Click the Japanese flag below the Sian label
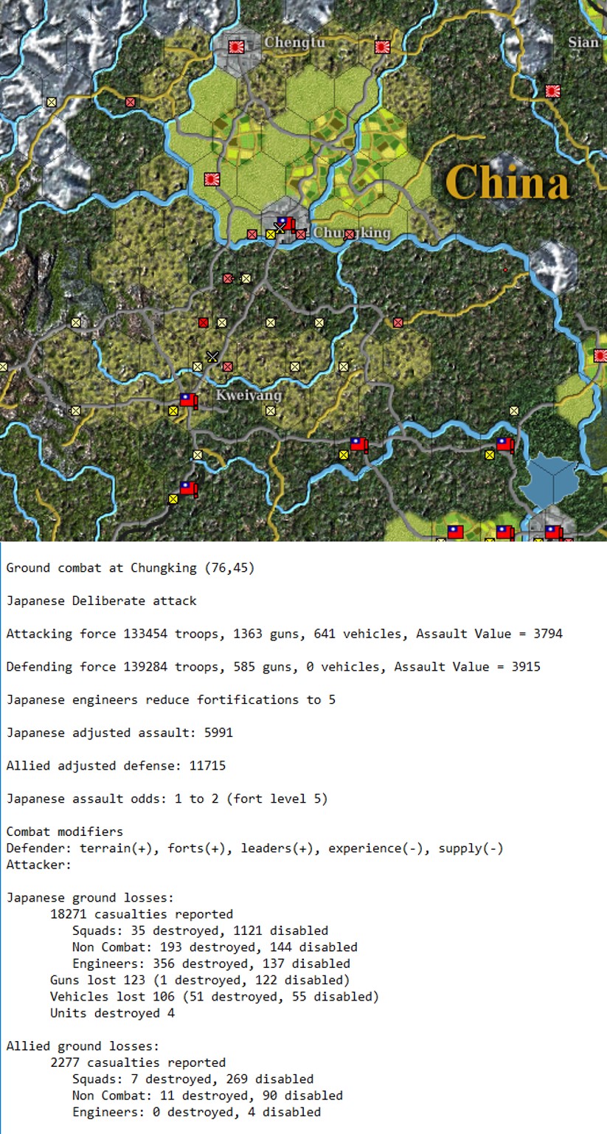This screenshot has width=607, height=1134. 552,91
